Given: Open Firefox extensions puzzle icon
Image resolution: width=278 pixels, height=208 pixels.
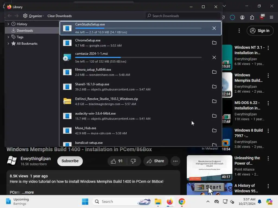Looking at the screenshot, I should coord(252,17).
